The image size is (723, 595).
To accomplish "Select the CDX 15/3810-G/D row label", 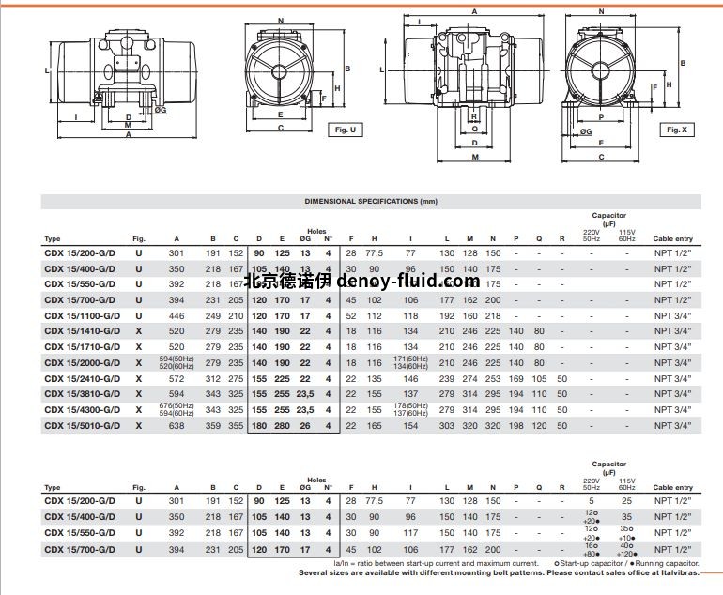I will 83,394.
